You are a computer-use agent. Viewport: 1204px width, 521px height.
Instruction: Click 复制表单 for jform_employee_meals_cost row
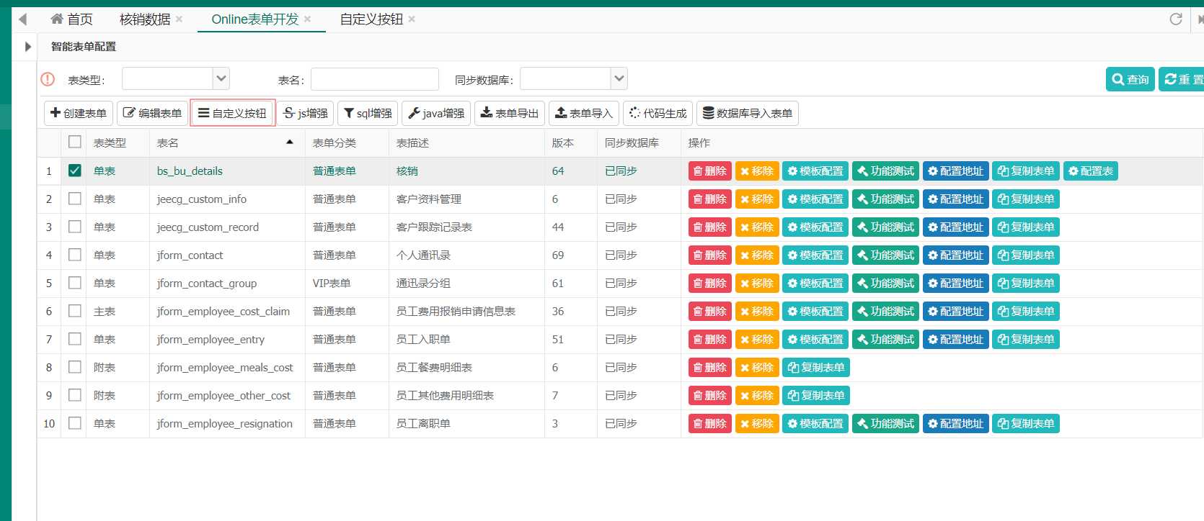coord(816,368)
